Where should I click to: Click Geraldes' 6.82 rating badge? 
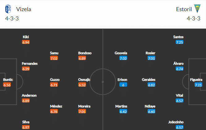(151, 85)
